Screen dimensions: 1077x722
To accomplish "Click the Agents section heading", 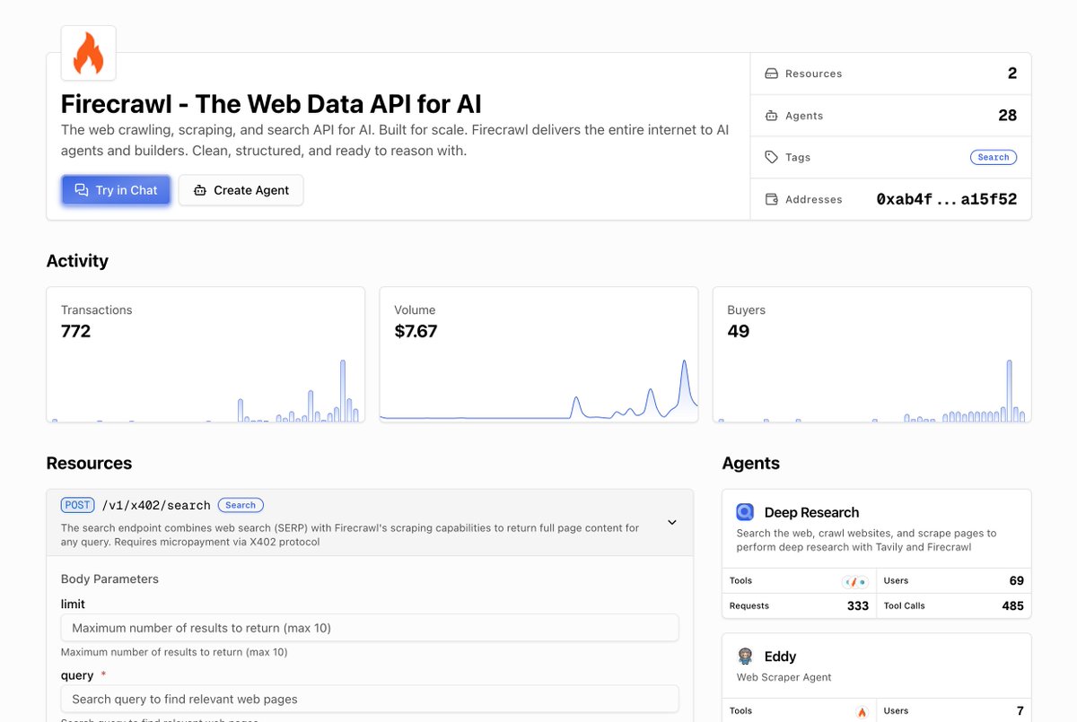I will (750, 464).
